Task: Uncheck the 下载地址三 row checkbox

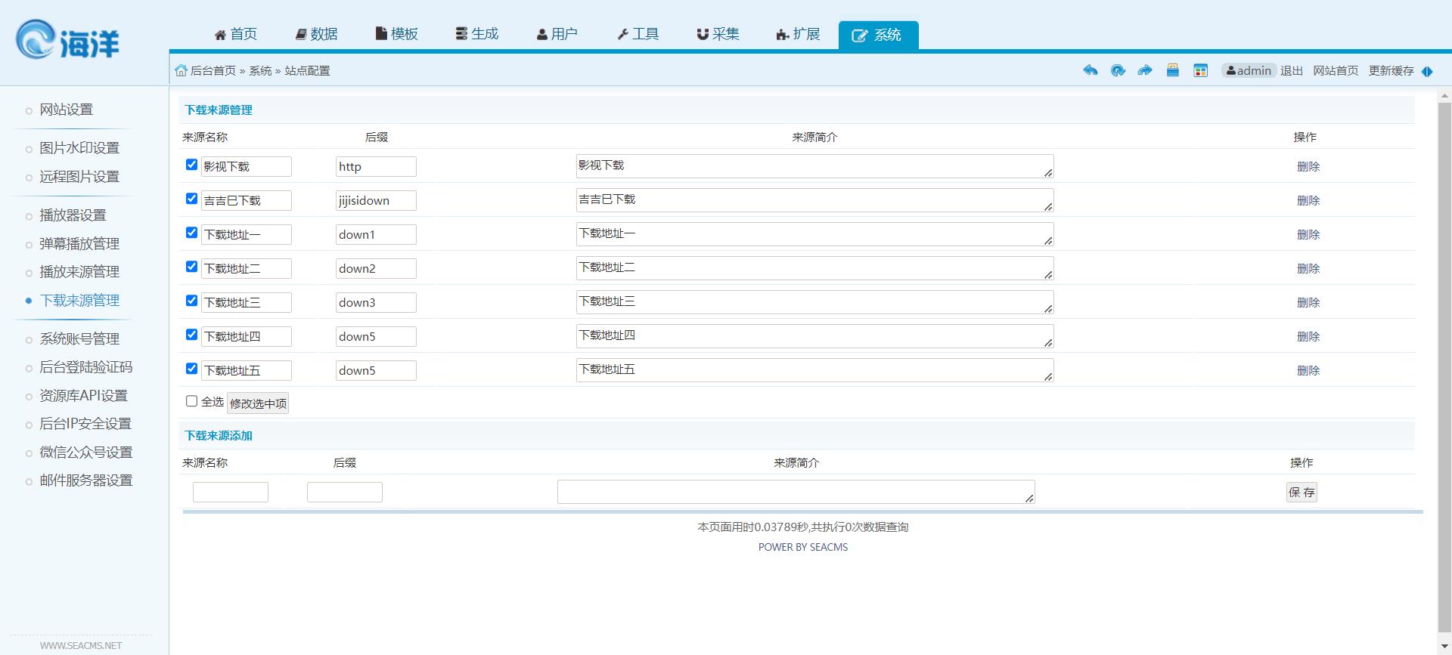Action: 191,301
